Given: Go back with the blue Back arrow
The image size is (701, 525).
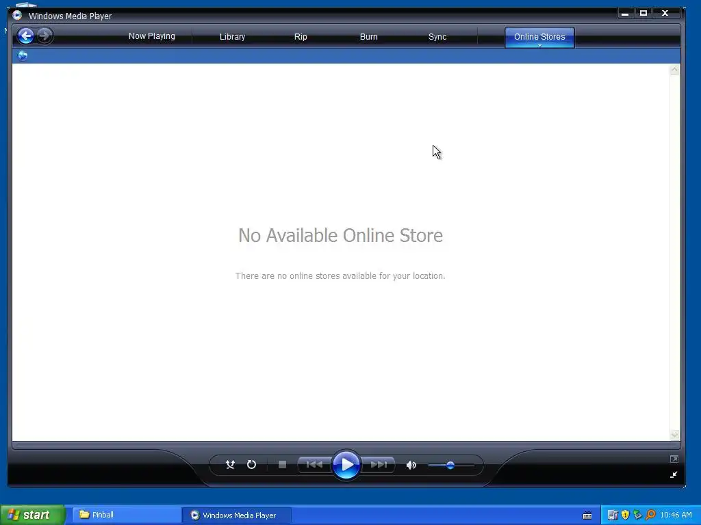Looking at the screenshot, I should [26, 36].
